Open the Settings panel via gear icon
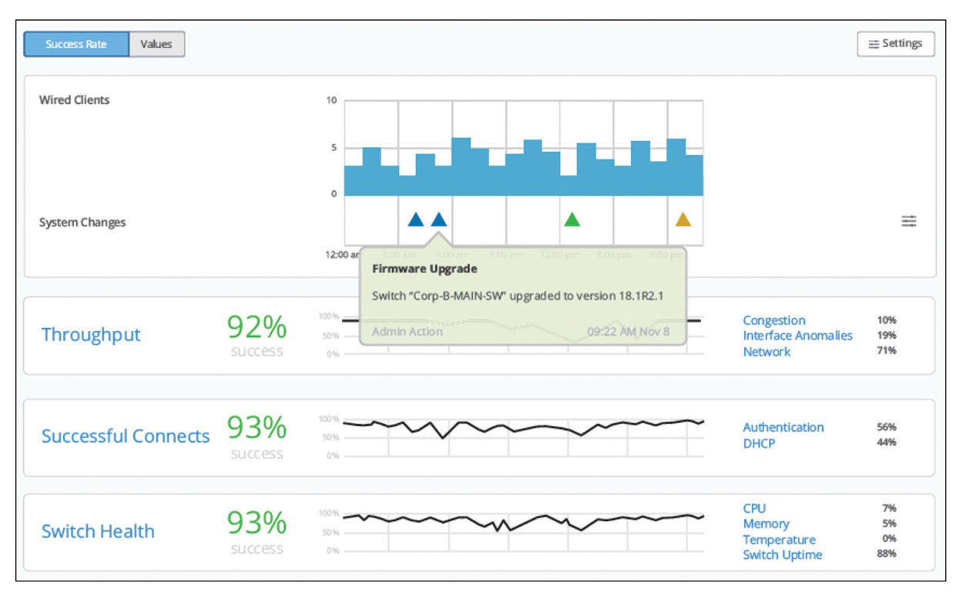 coord(896,43)
